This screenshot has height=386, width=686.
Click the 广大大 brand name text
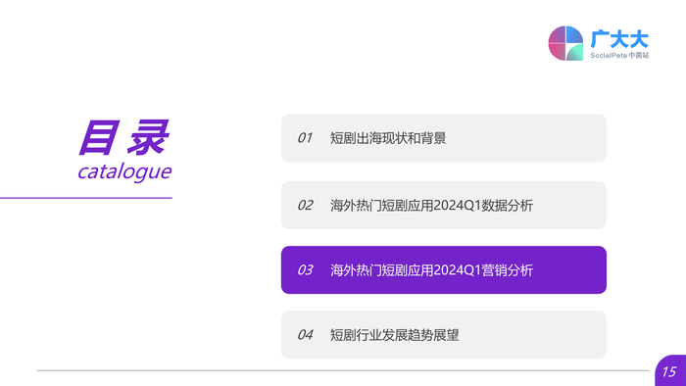point(619,39)
